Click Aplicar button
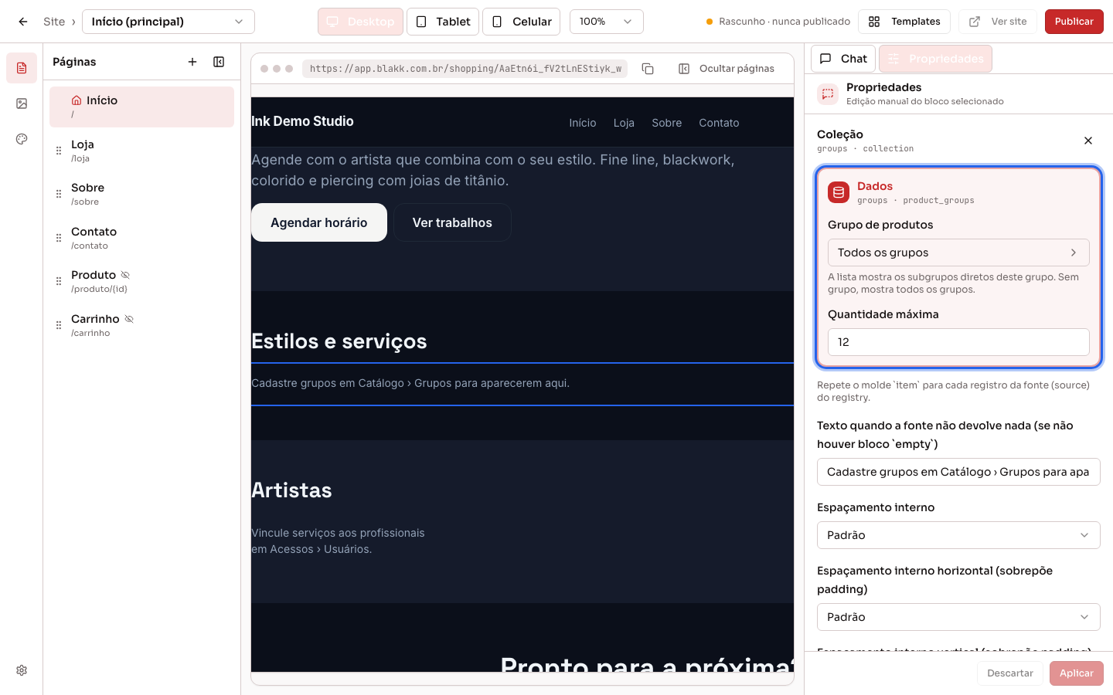This screenshot has width=1113, height=695. point(1077,673)
